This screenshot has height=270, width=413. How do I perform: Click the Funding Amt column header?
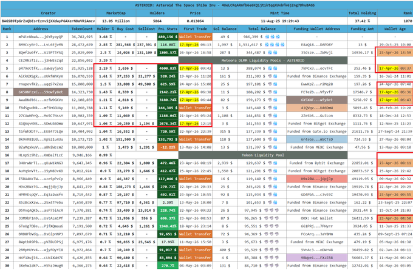(x=362, y=29)
